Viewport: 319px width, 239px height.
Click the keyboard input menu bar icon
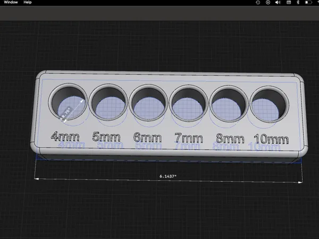tap(289, 3)
